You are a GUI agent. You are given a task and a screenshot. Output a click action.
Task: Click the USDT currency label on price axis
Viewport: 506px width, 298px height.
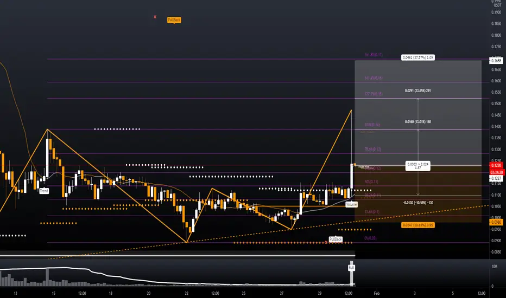point(497,5)
